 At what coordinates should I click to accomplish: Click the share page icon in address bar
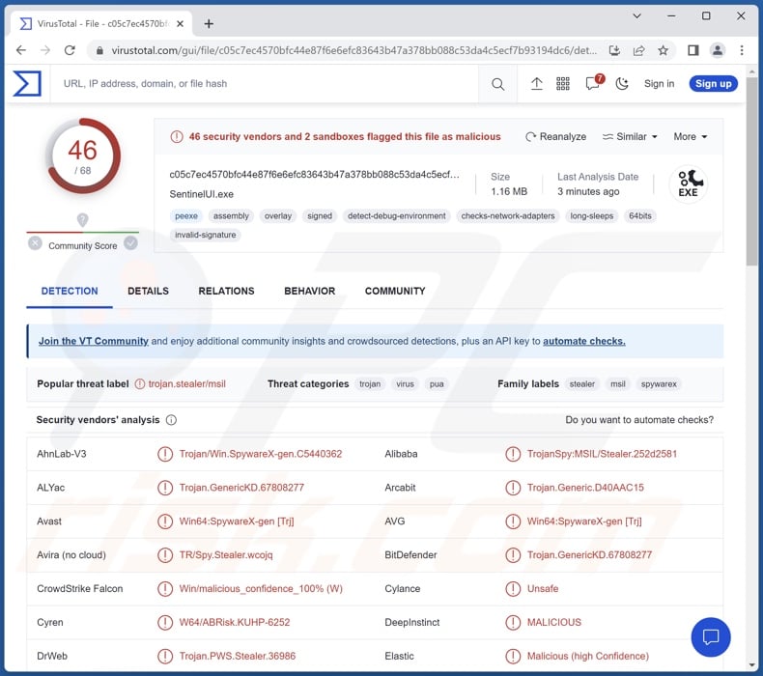[x=639, y=50]
